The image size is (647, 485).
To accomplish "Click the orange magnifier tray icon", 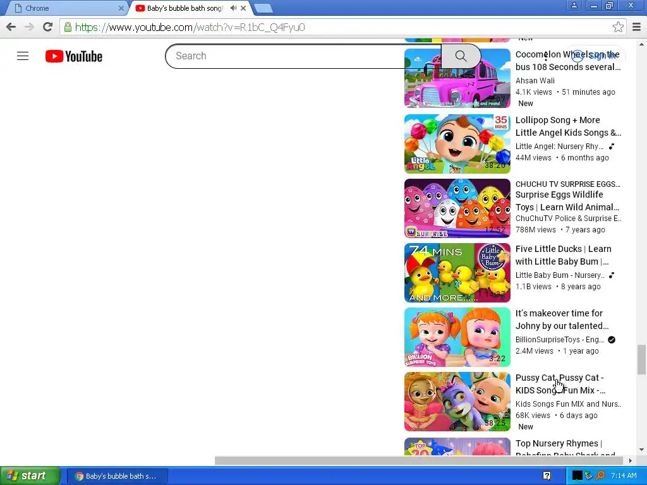I will (600, 476).
